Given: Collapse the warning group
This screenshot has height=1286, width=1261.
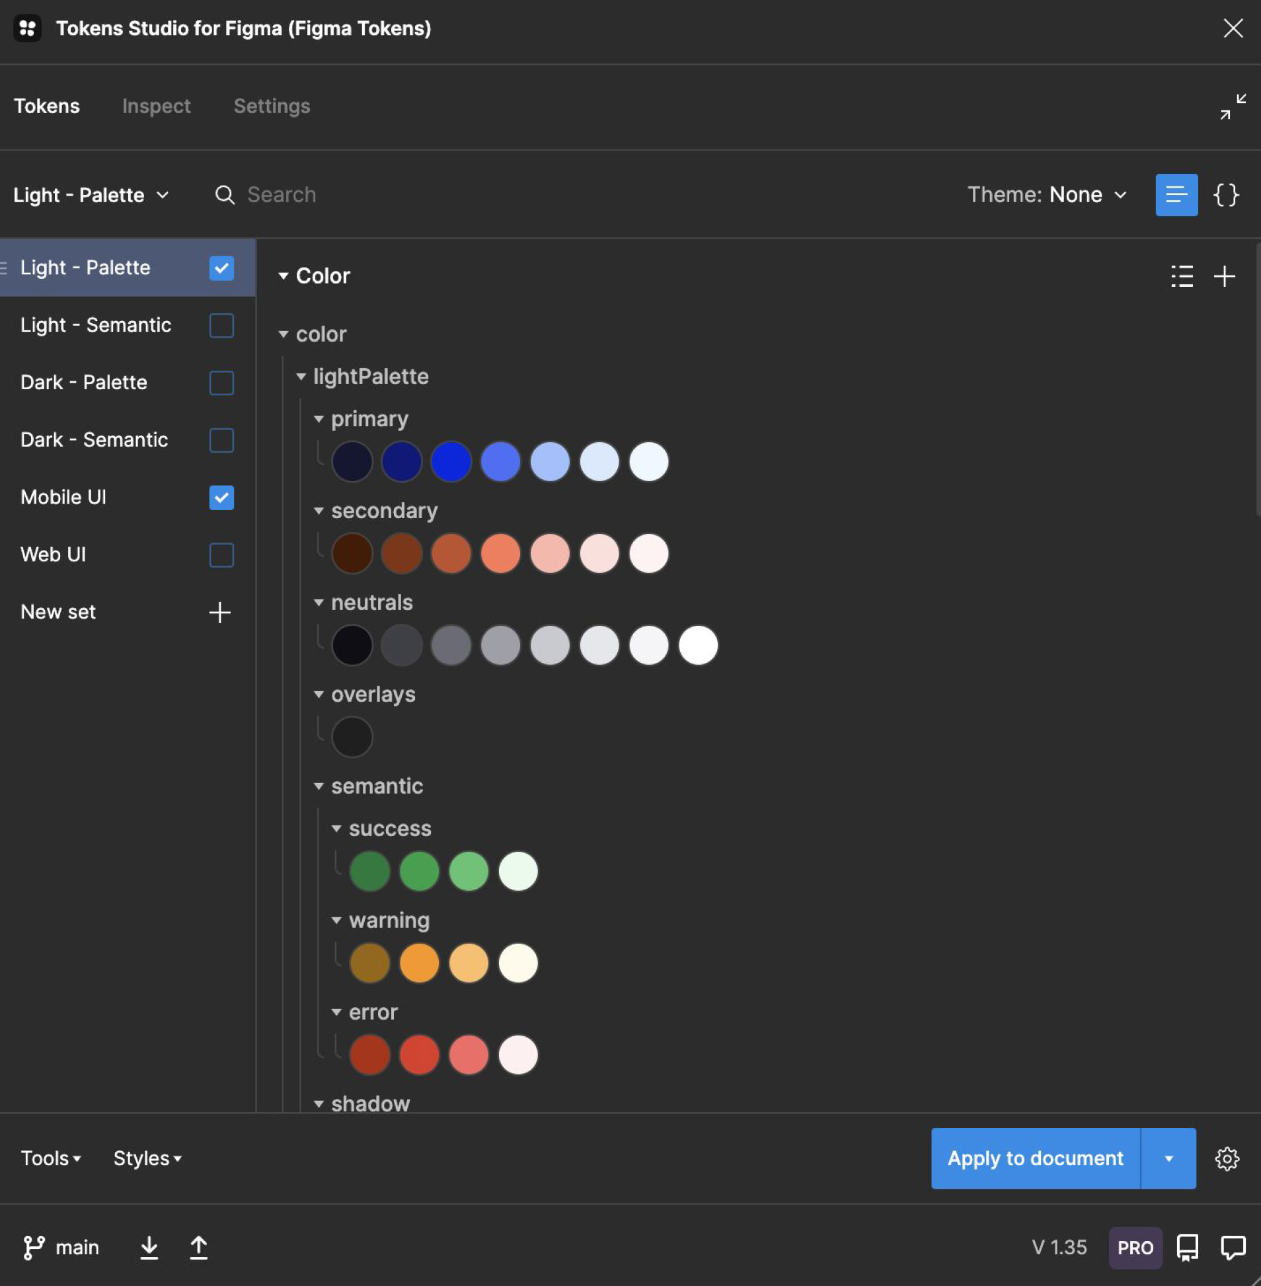Looking at the screenshot, I should pos(336,921).
